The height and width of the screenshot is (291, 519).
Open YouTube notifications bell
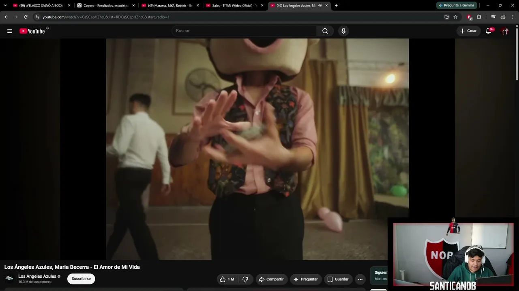[489, 31]
